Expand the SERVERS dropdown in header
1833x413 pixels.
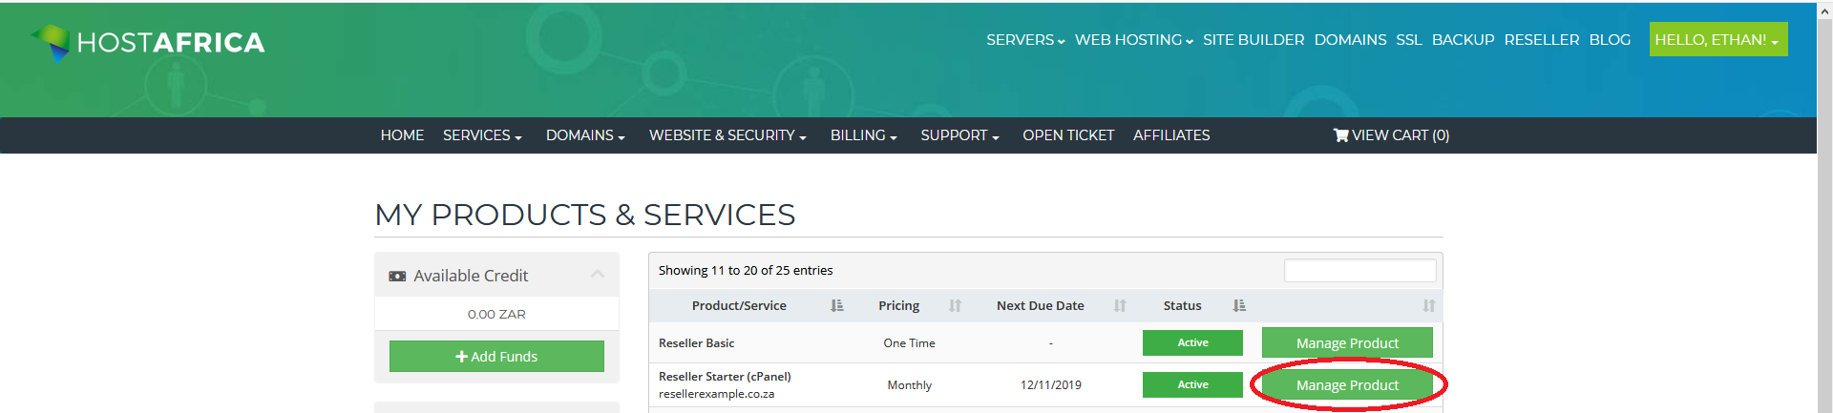(1025, 40)
